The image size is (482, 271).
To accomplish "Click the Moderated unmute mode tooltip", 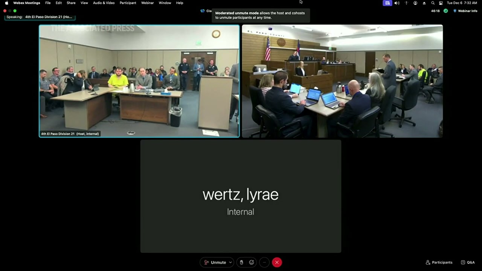I will (261, 15).
